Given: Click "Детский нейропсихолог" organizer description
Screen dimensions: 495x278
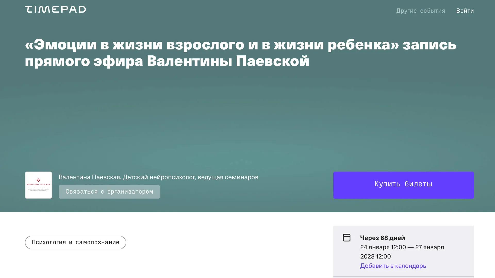Looking at the screenshot, I should (159, 177).
